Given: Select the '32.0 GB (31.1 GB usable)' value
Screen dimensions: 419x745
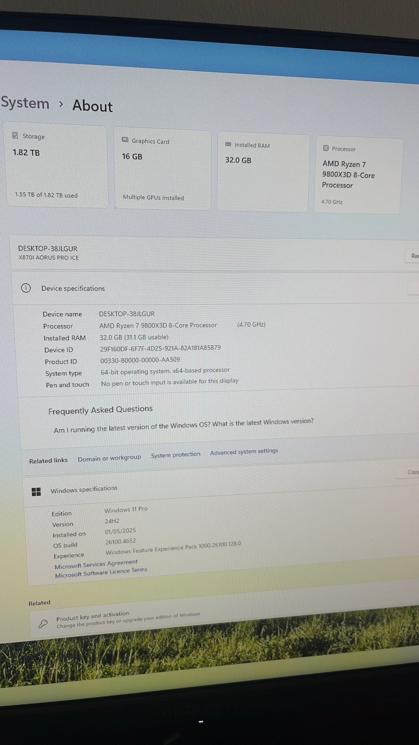Looking at the screenshot, I should click(134, 337).
